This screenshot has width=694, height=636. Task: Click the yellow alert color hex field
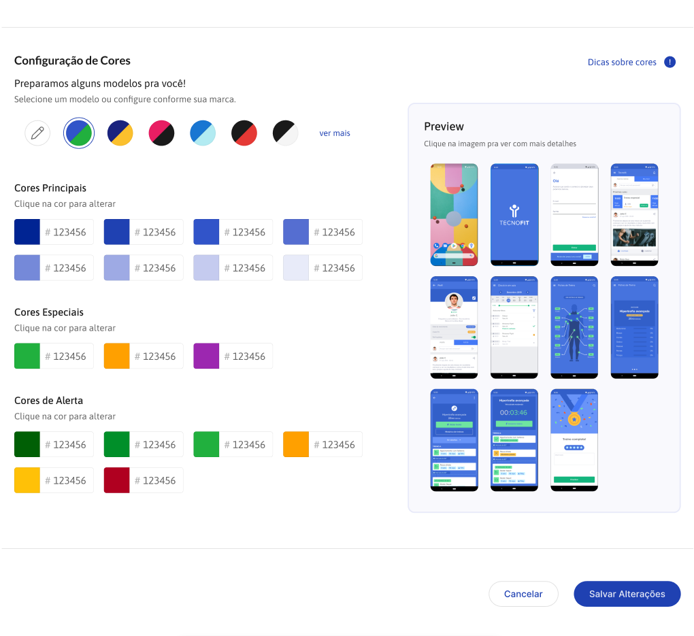pos(69,480)
